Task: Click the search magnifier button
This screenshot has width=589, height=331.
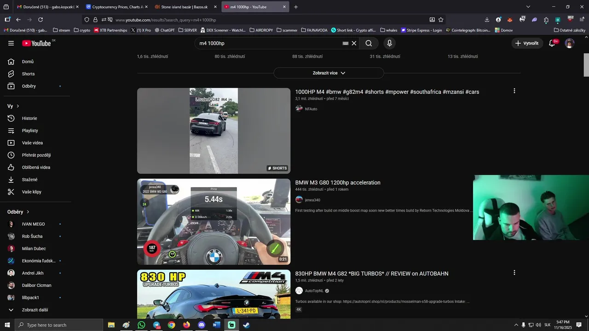Action: (369, 43)
